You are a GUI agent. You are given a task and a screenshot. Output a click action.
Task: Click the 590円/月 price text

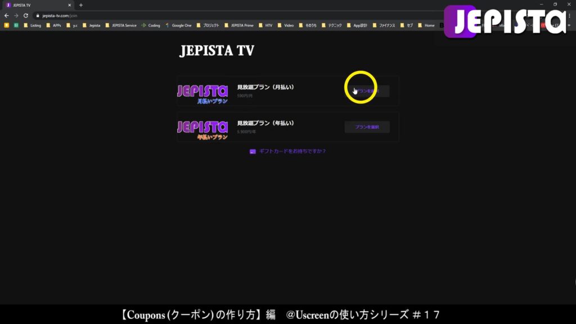(245, 96)
